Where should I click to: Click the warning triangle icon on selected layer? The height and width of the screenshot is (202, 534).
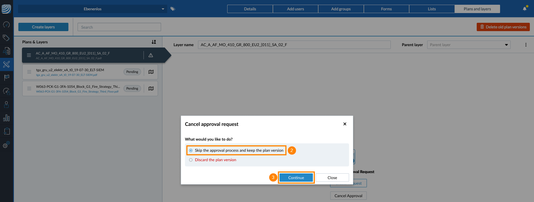(151, 55)
